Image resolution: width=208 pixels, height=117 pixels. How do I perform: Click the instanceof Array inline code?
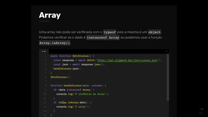(103, 38)
